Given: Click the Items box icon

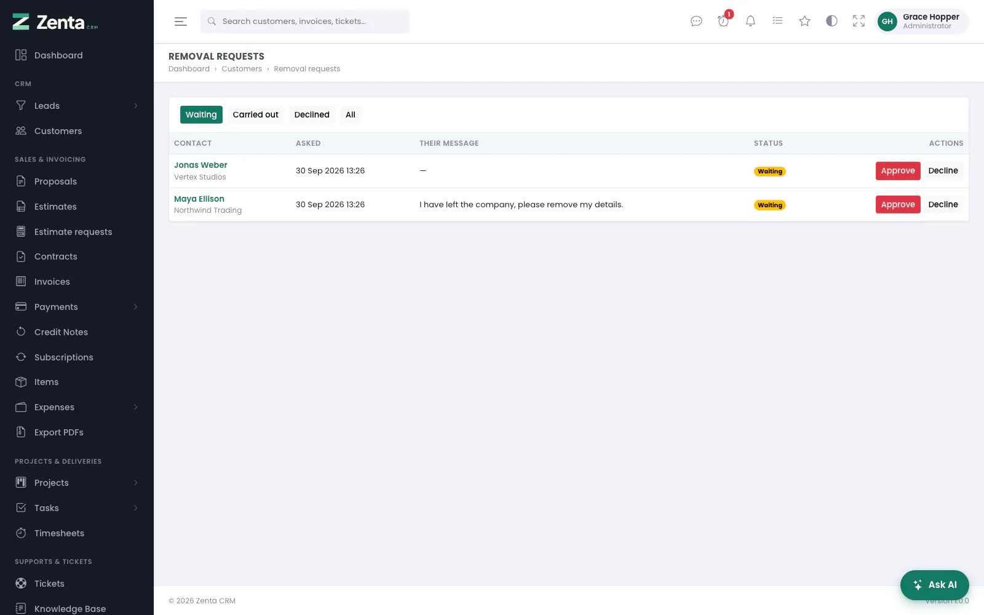Looking at the screenshot, I should point(21,382).
